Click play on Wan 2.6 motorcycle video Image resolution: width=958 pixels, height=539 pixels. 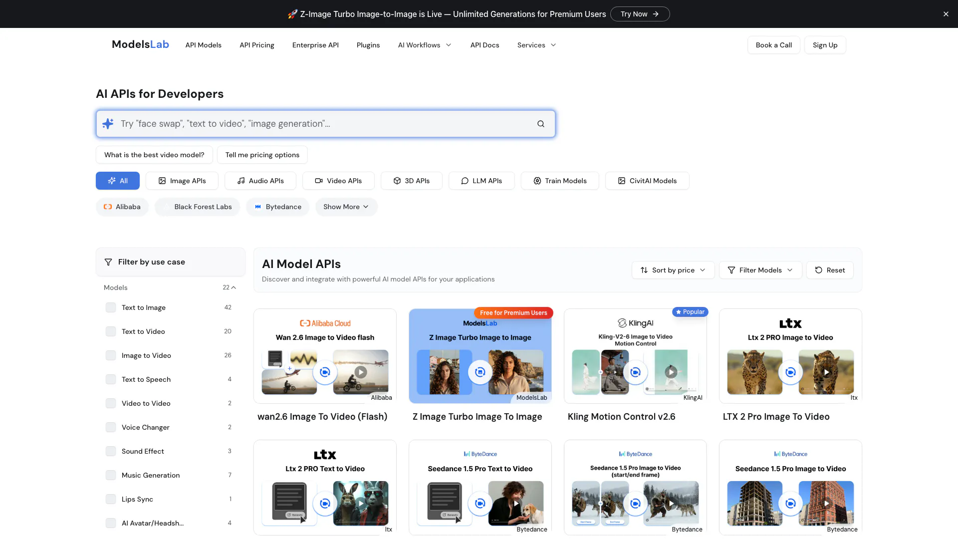tap(361, 372)
